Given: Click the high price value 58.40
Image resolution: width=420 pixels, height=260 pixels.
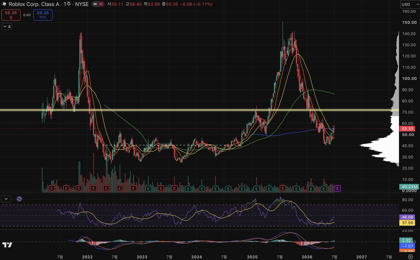Looking at the screenshot, I should coord(136,4).
